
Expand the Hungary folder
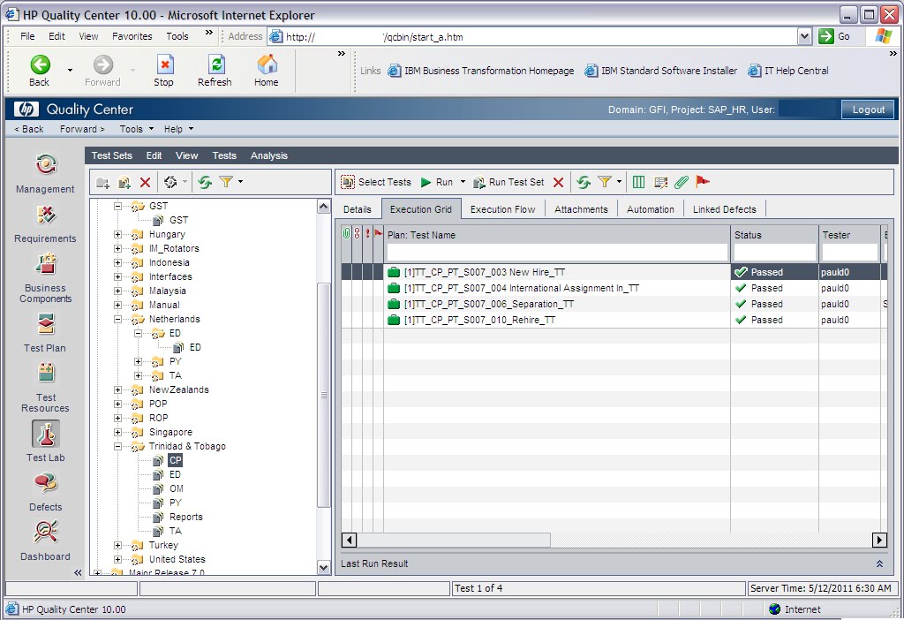click(117, 234)
